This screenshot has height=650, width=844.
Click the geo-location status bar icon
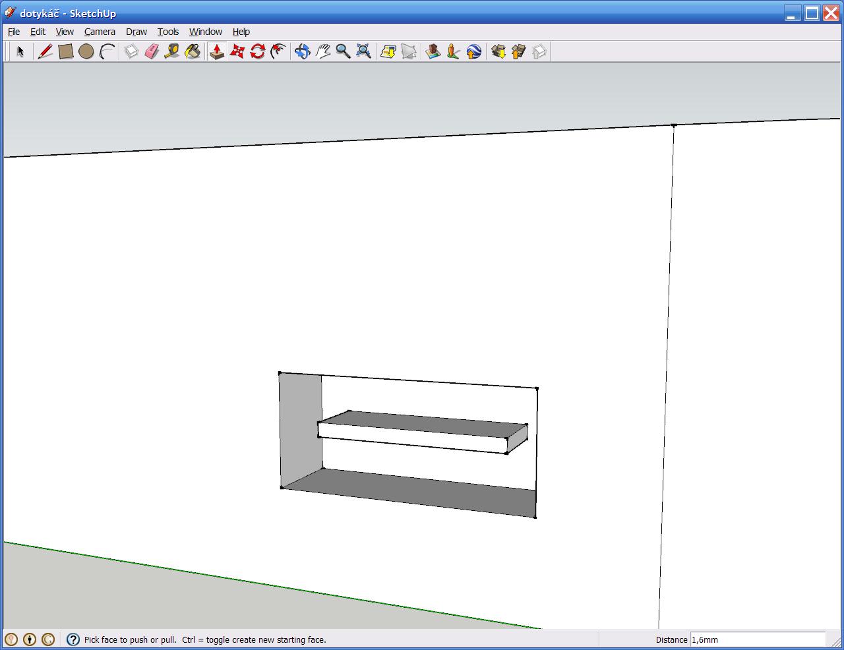click(11, 639)
